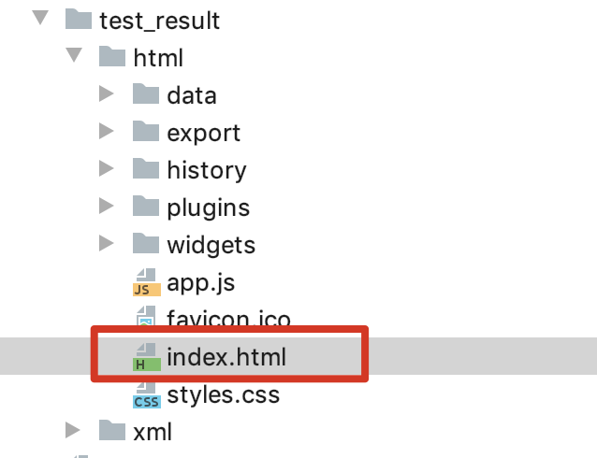Expand the xml folder arrow
The width and height of the screenshot is (597, 458).
pyautogui.click(x=73, y=431)
